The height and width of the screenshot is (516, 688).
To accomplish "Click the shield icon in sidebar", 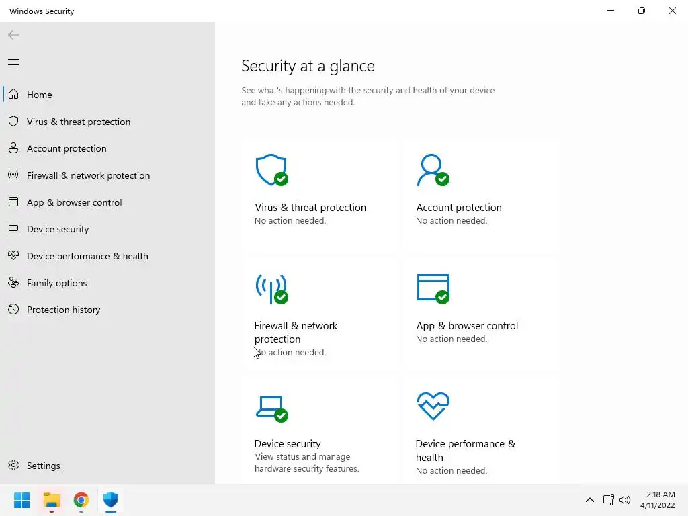I will tap(13, 121).
